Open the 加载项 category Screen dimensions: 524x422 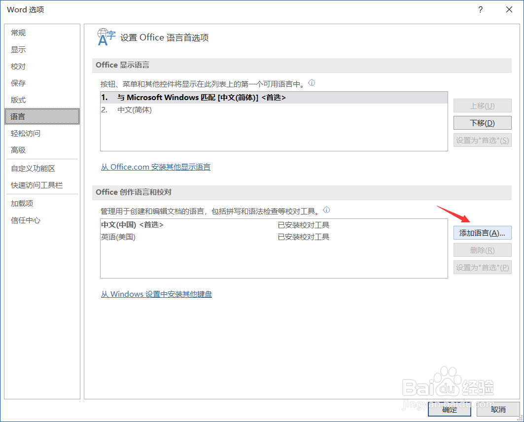click(42, 203)
